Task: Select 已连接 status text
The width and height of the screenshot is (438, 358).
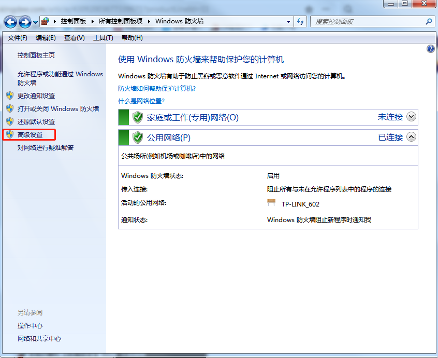Action: (390, 137)
